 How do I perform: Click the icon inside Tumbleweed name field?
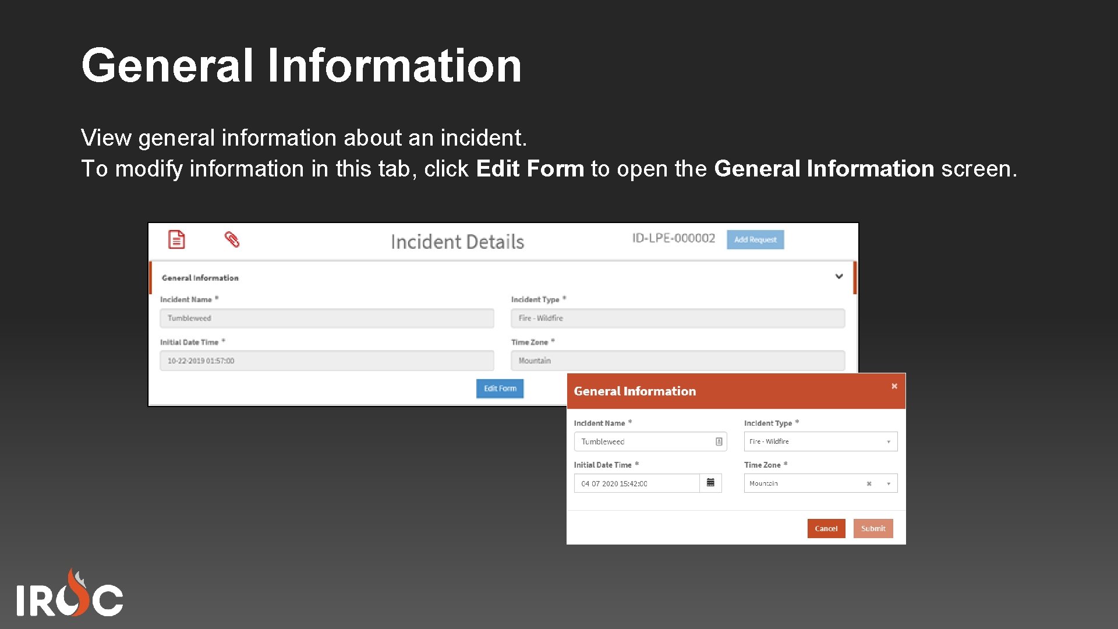(x=719, y=441)
